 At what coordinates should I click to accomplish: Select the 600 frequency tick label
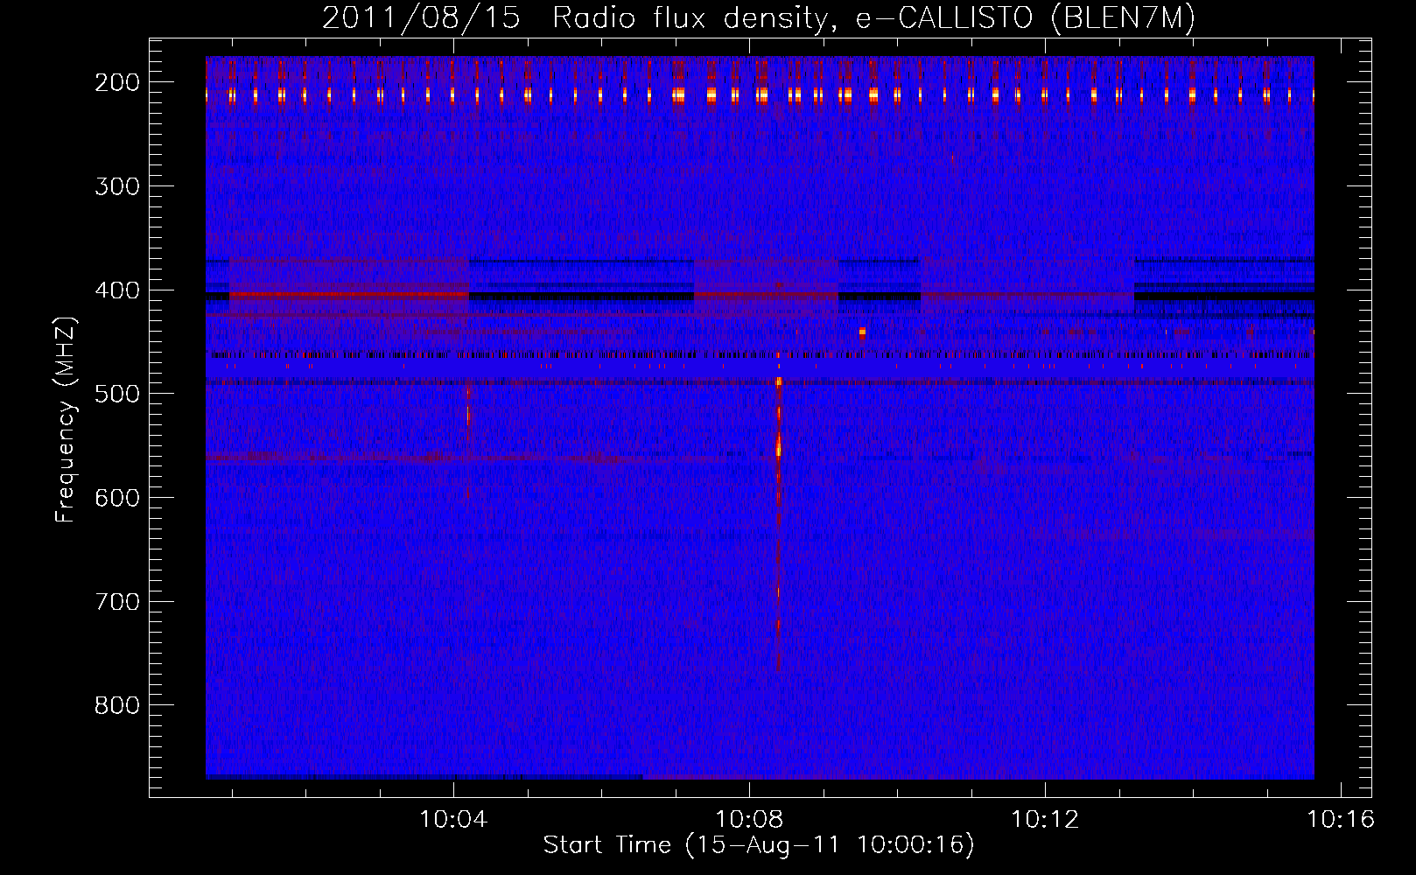117,498
